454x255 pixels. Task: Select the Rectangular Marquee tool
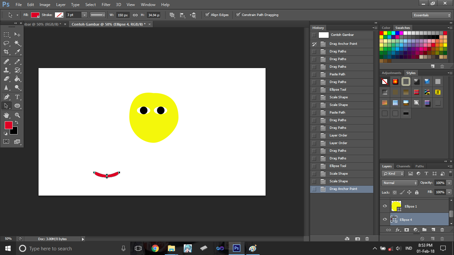click(x=6, y=34)
